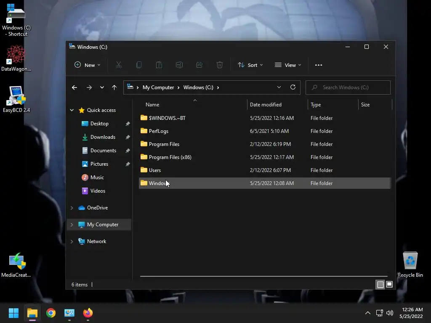Select Videos in Quick access
This screenshot has width=431, height=323.
(98, 191)
